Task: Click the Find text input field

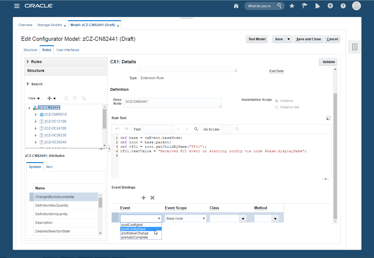Action: [x=157, y=129]
